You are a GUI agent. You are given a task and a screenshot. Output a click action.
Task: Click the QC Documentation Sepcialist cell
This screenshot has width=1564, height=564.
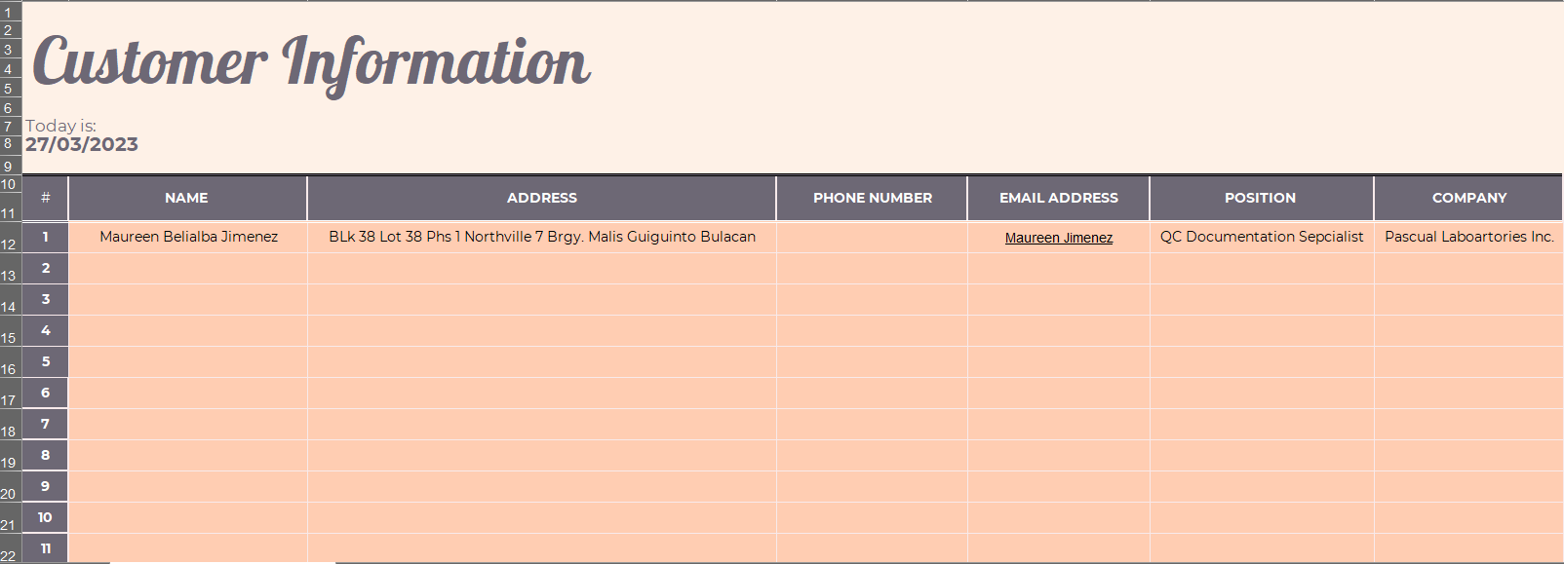pyautogui.click(x=1261, y=237)
